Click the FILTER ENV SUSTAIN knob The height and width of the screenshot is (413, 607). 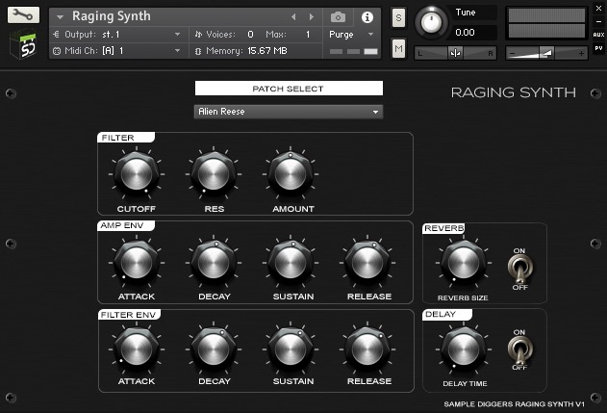coord(291,349)
